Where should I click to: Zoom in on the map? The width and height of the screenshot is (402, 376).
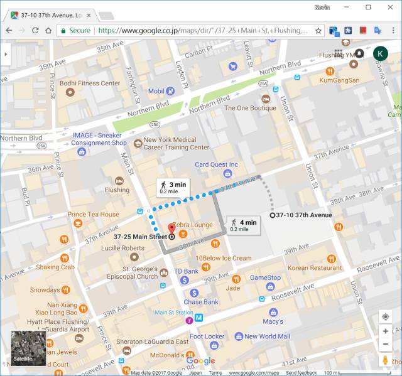point(385,331)
